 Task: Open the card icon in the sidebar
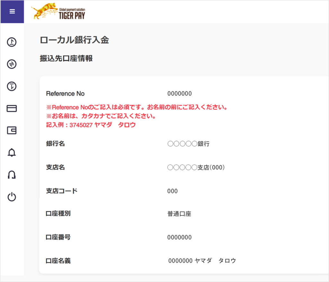point(12,109)
